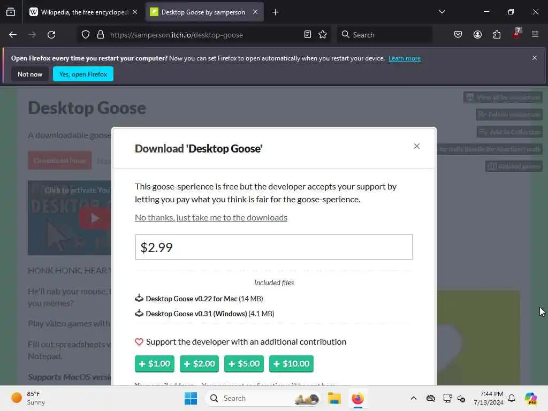This screenshot has width=548, height=411.
Task: Click Yes, open Firefox button
Action: point(83,74)
